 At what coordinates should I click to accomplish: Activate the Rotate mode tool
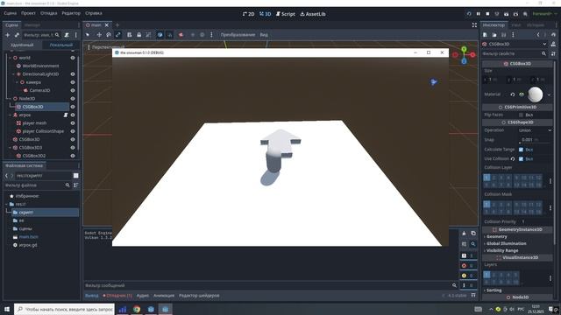point(109,35)
